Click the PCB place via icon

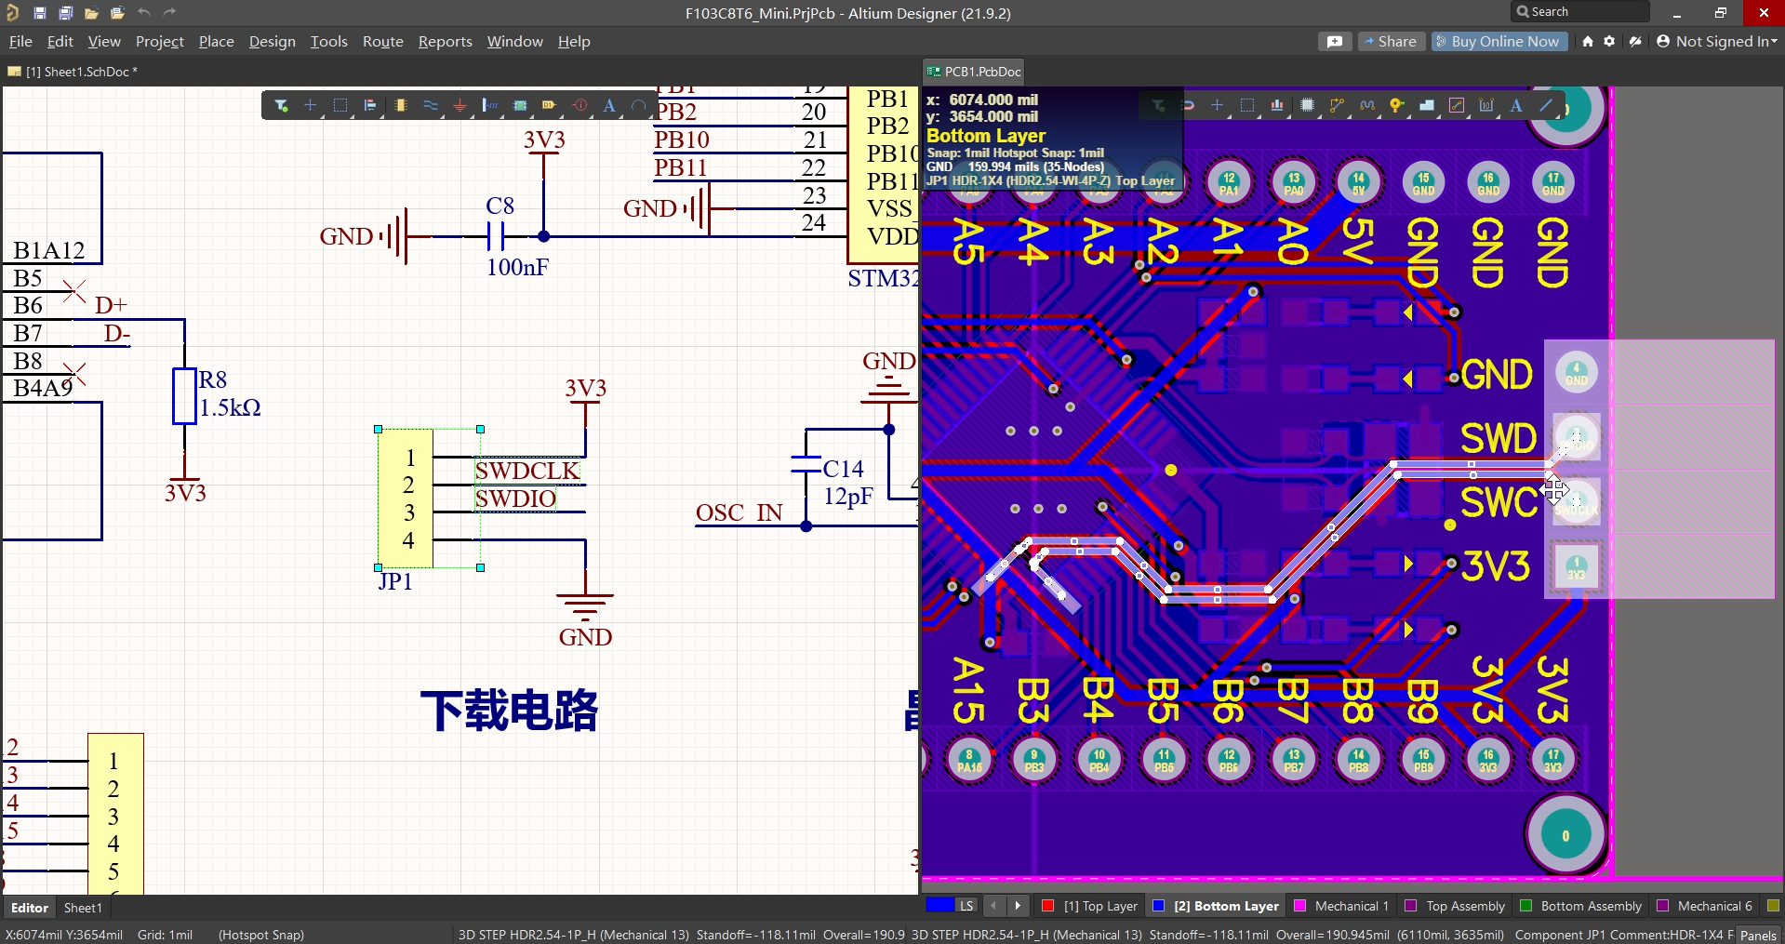1396,105
